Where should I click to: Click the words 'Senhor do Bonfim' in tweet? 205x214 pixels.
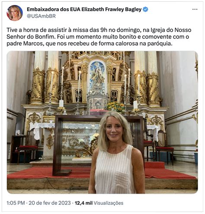(x=31, y=37)
